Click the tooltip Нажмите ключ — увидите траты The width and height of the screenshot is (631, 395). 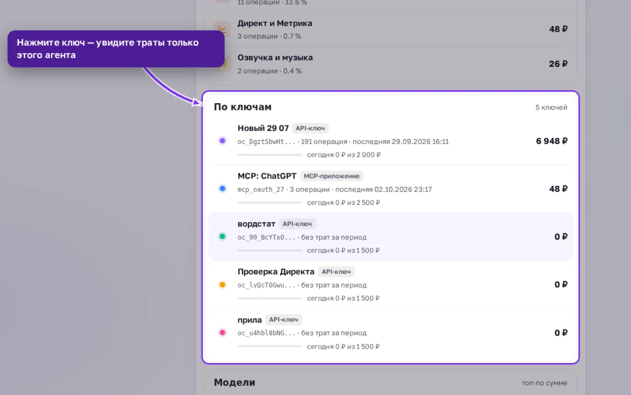point(116,49)
